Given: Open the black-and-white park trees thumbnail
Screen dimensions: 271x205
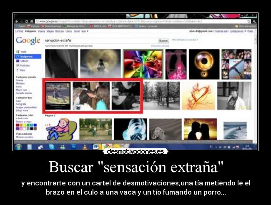Looking at the screenshot, I should tap(161, 95).
